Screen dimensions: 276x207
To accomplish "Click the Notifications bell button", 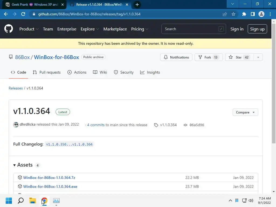I will coord(176,57).
